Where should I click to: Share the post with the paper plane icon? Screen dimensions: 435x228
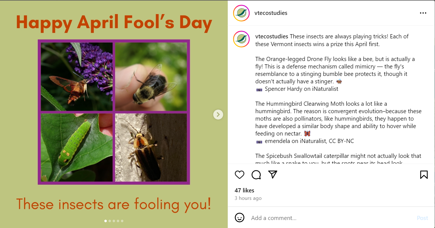pyautogui.click(x=272, y=174)
